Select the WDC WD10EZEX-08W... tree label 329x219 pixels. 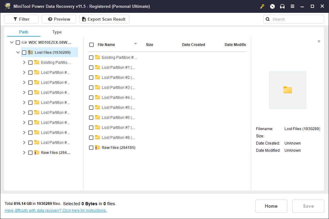coord(50,42)
